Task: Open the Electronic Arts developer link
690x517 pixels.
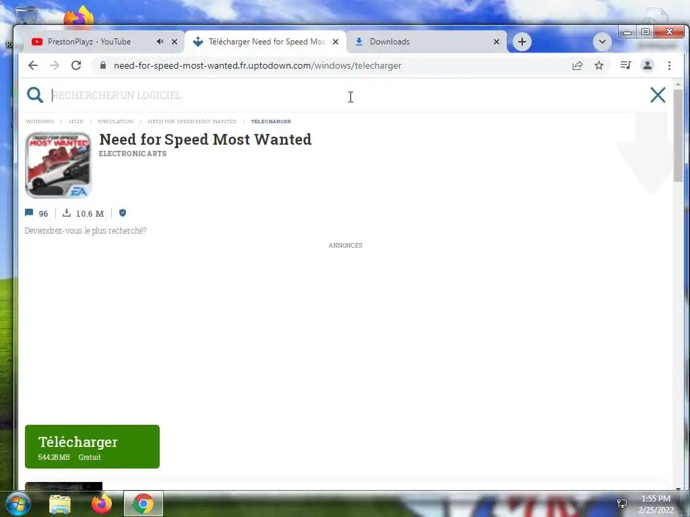Action: pos(133,153)
